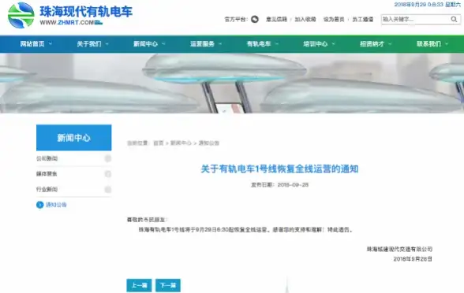Image resolution: width=464 pixels, height=293 pixels.
Task: Expand the 运营服务 dropdown arrow
Action: [220, 44]
